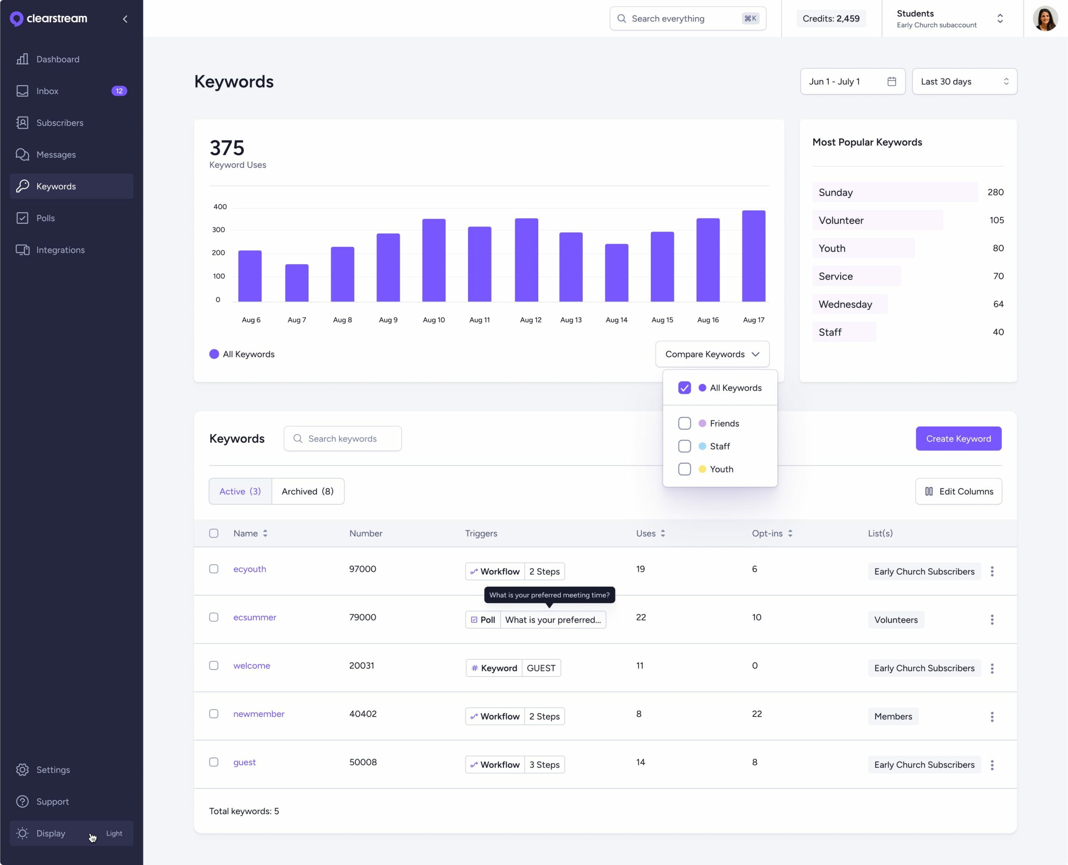Click the Integrations devices icon

pos(23,250)
